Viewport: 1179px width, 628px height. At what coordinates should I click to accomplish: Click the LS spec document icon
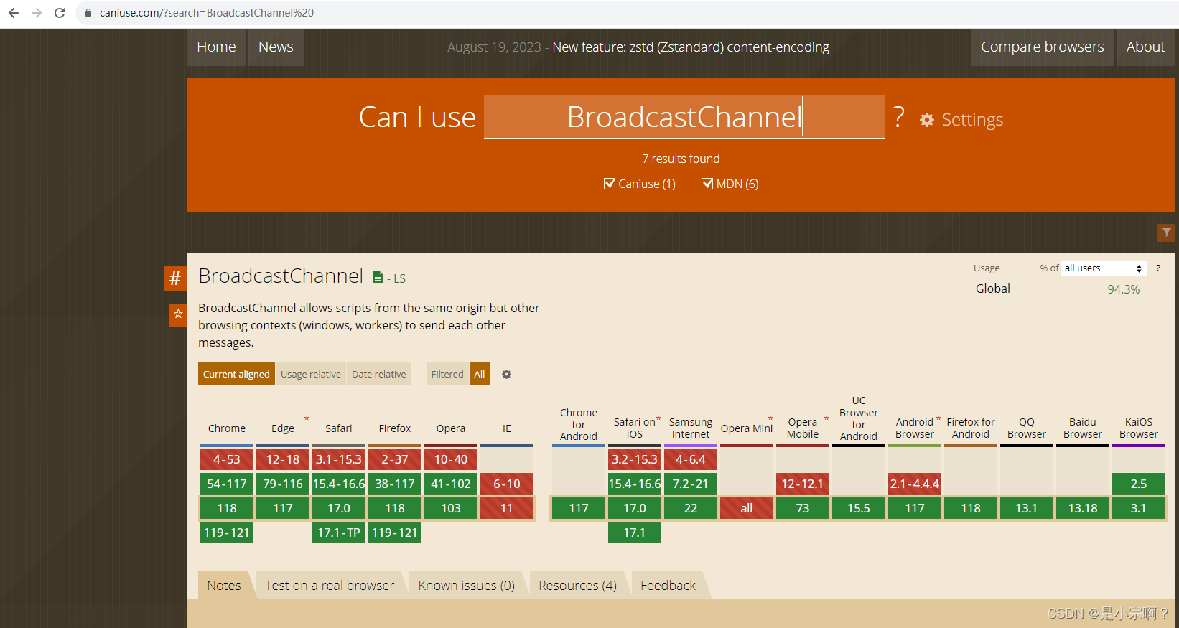tap(378, 277)
